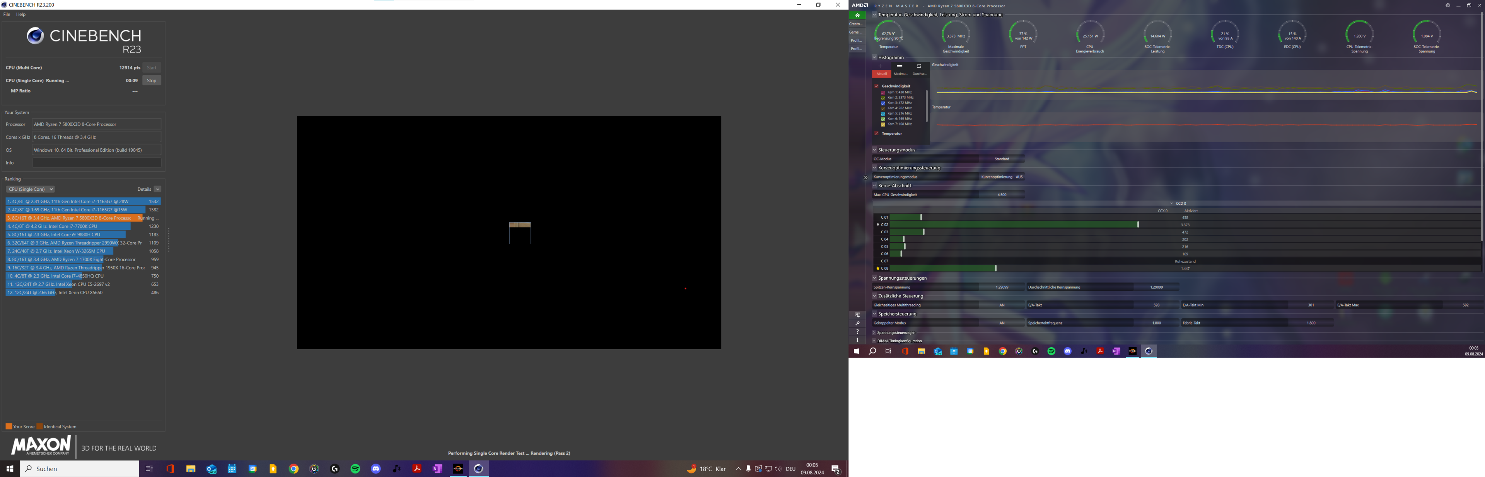Screen dimensions: 1485x477
Task: Click the Cinebench Info input field
Action: point(96,163)
